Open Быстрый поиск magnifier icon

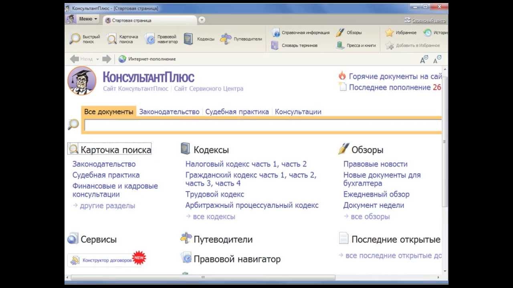(x=75, y=39)
